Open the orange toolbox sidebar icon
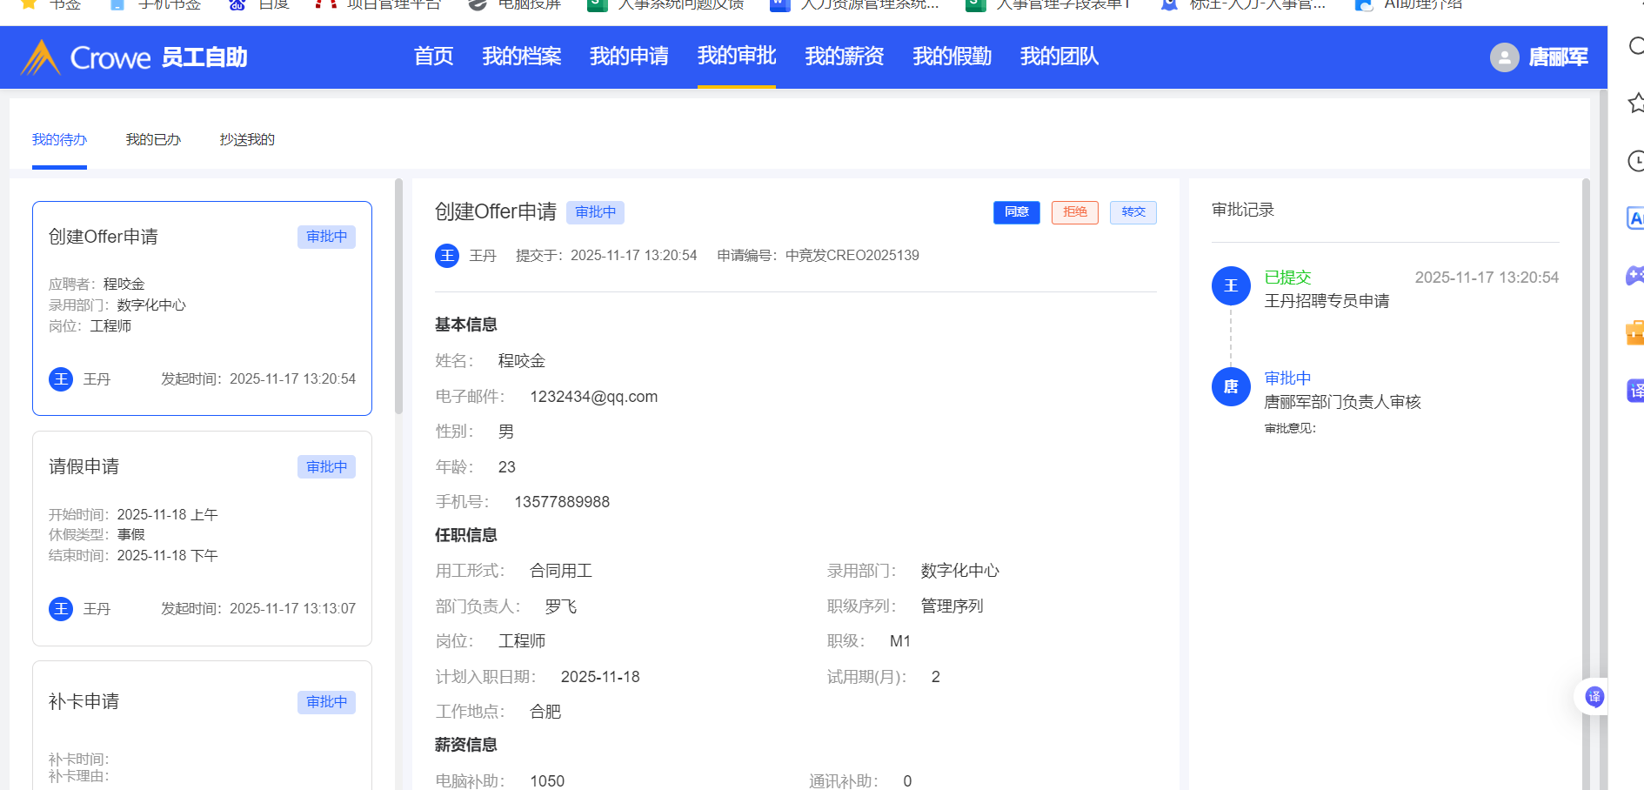This screenshot has width=1644, height=790. pos(1634,332)
